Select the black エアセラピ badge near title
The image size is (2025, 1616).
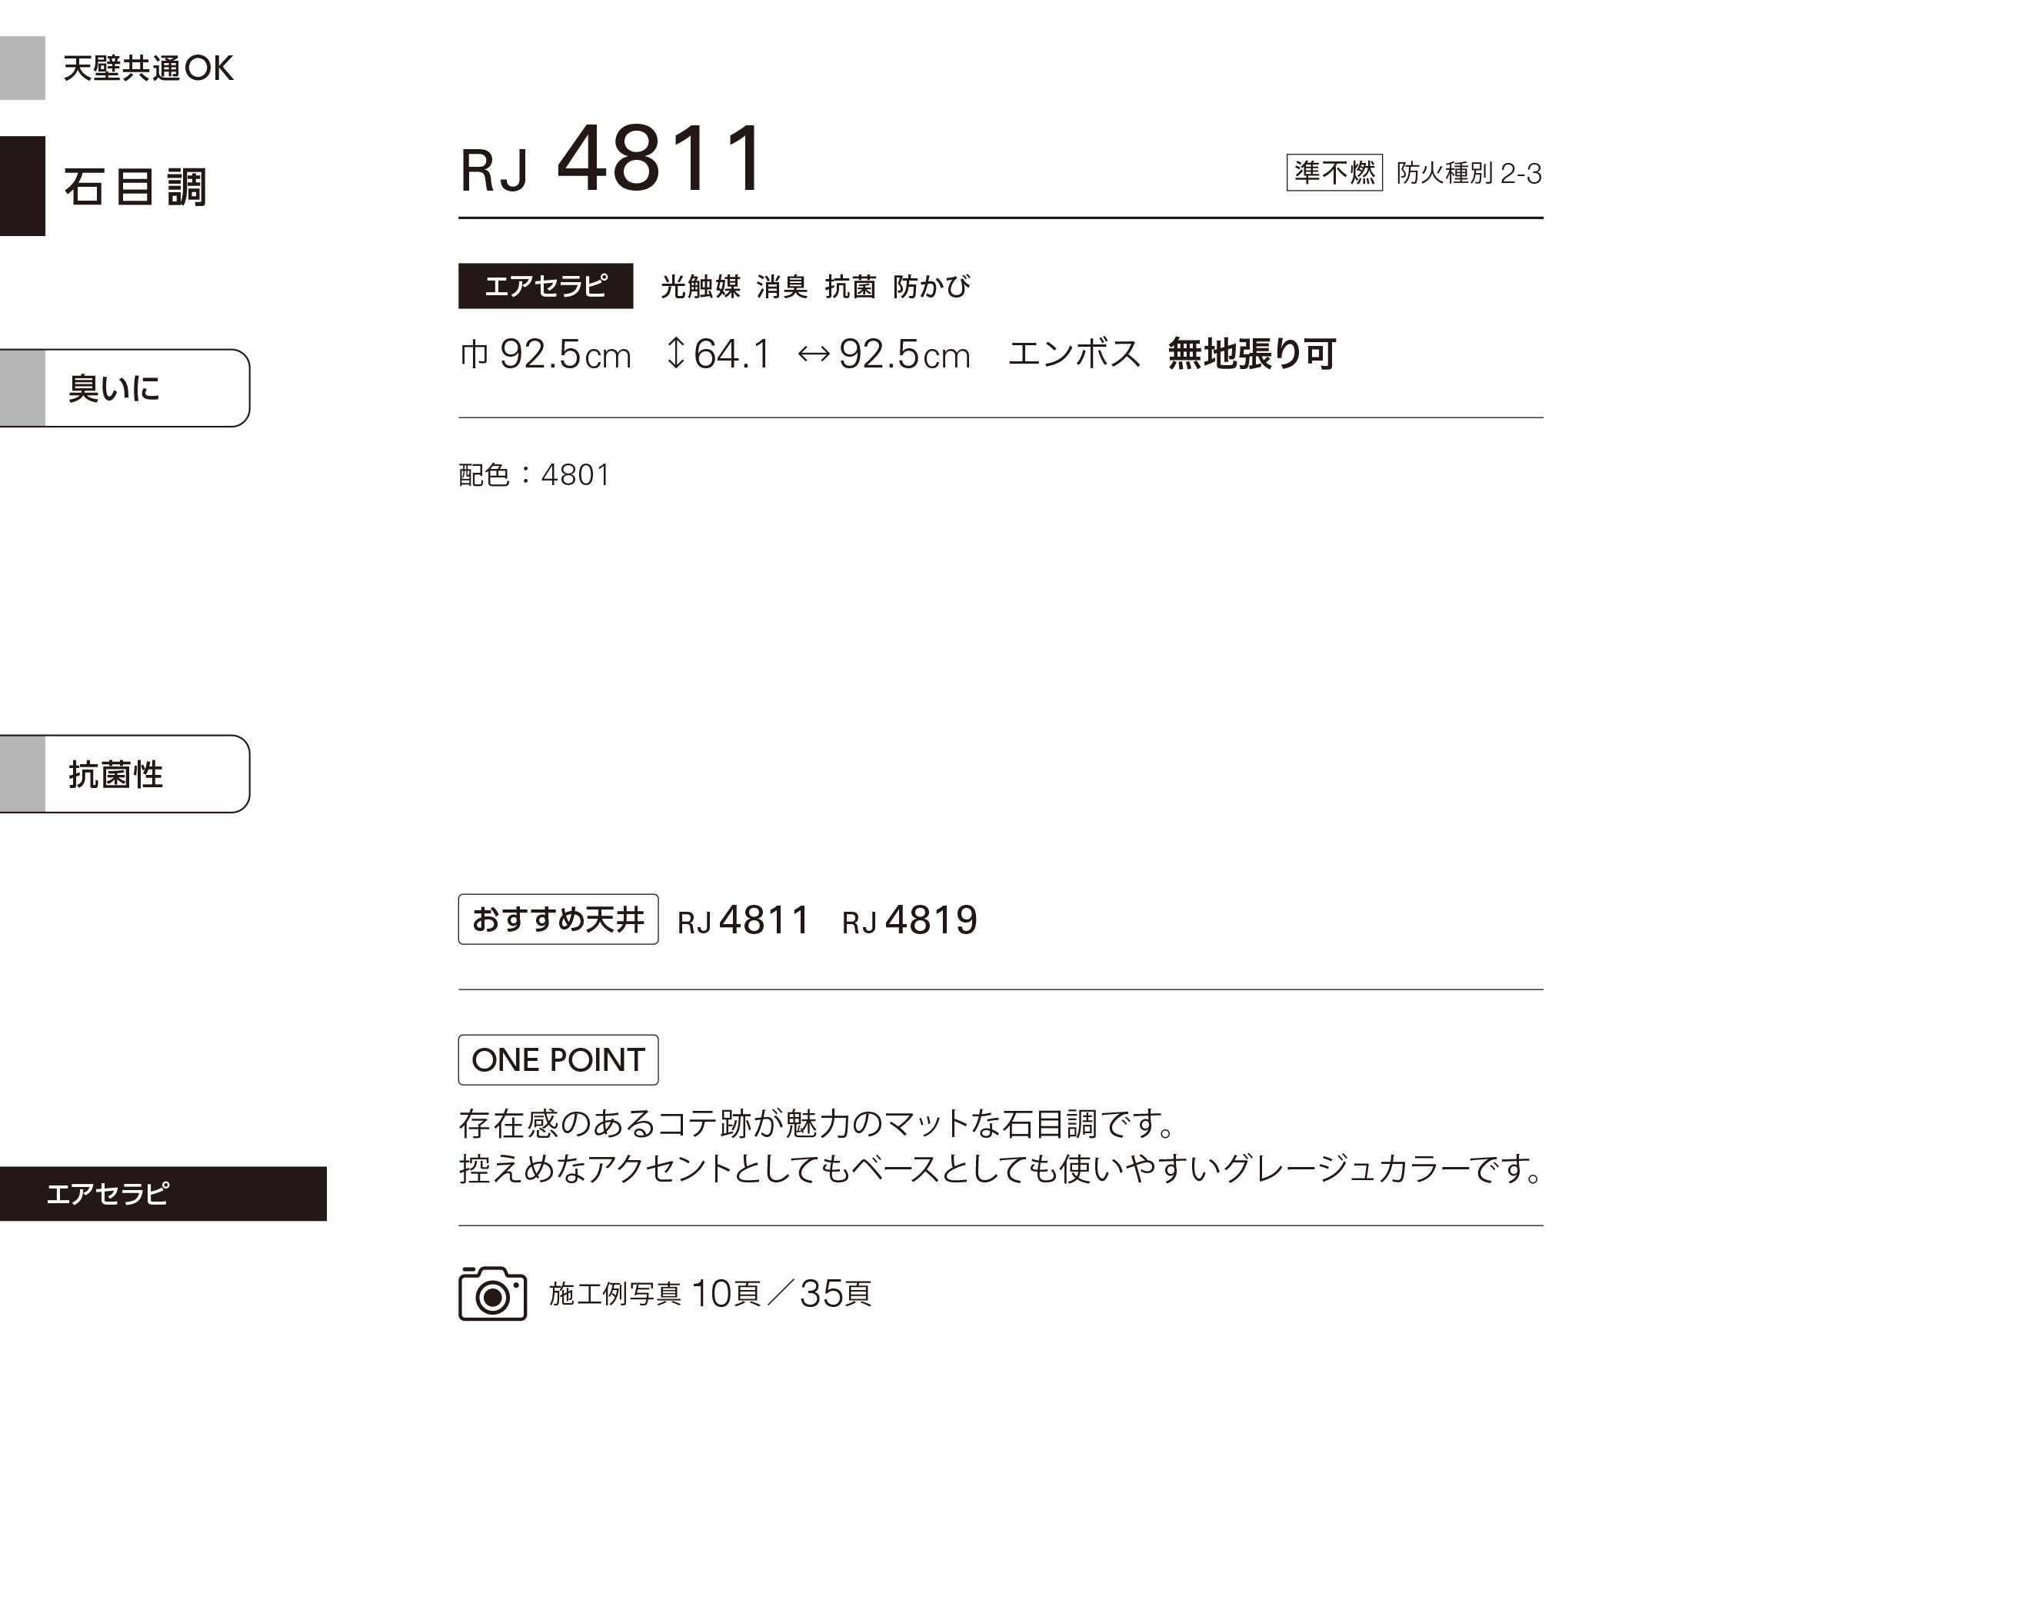point(546,285)
